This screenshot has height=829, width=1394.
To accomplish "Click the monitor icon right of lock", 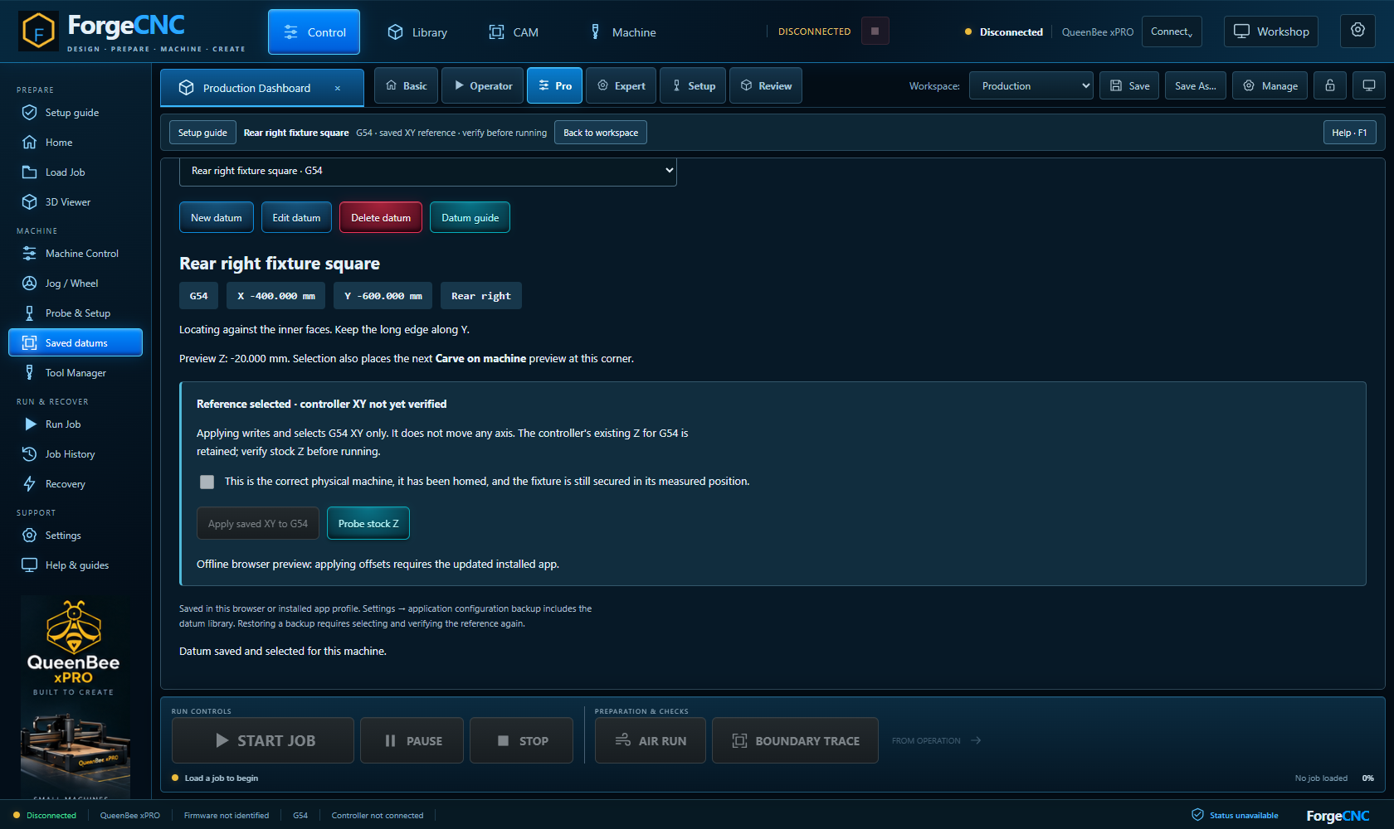I will click(x=1369, y=85).
